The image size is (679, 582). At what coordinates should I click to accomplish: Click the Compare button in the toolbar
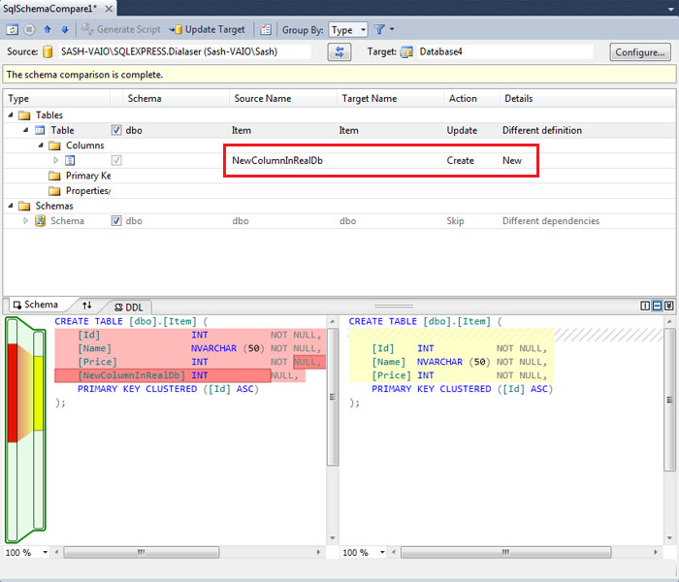click(x=12, y=30)
